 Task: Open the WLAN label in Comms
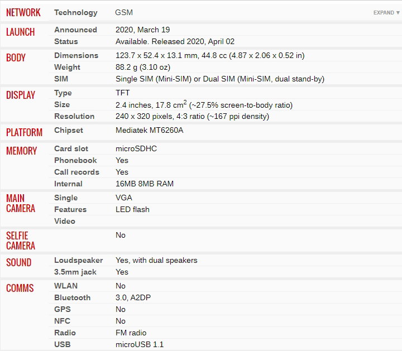(x=66, y=286)
